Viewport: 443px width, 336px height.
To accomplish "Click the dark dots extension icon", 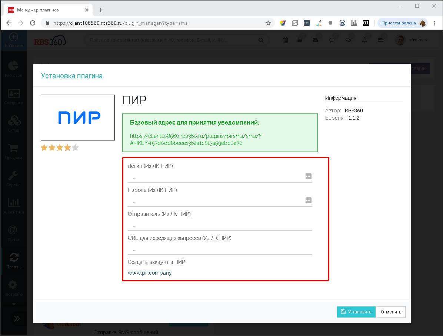I will coord(307,23).
